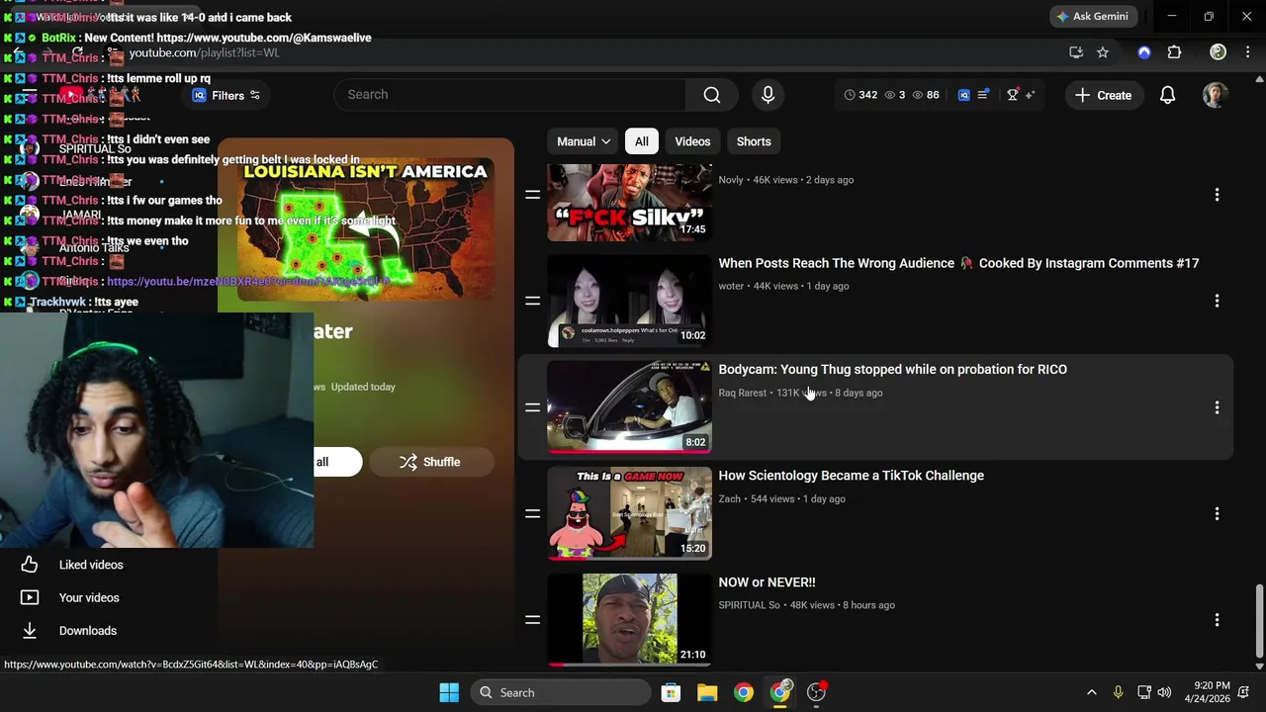Click reorder handle of Instagram Comments #17 row
This screenshot has height=712, width=1266.
click(532, 301)
